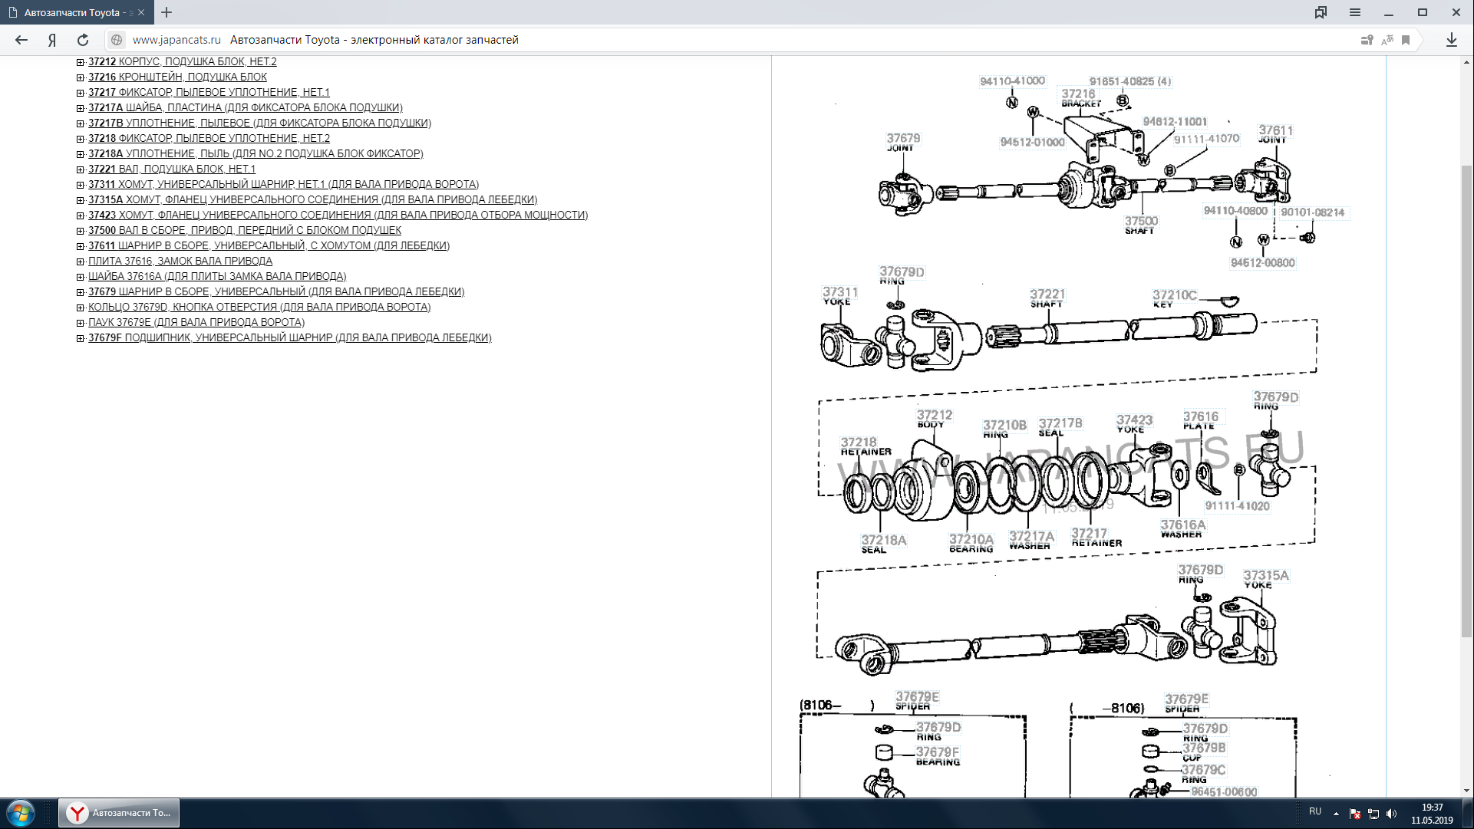Screen dimensions: 1474x829
Task: Open the browser hamburger menu
Action: (1355, 12)
